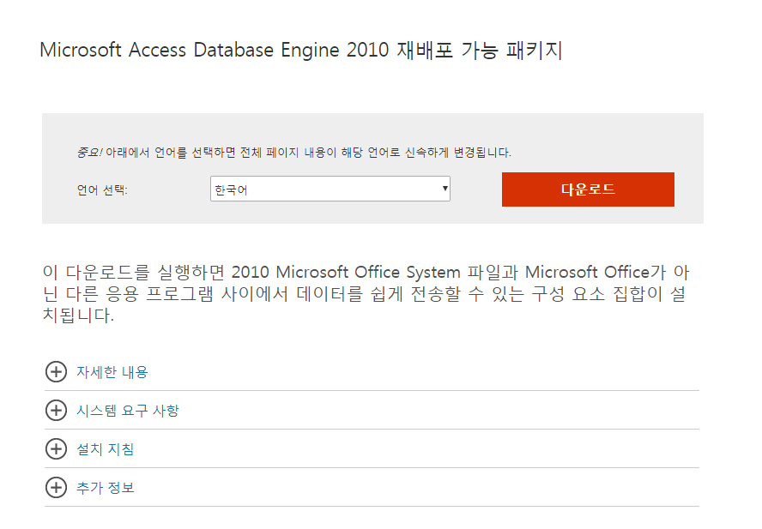Expand the 시스템 요구 사항 section link
This screenshot has width=762, height=529.
pos(128,411)
